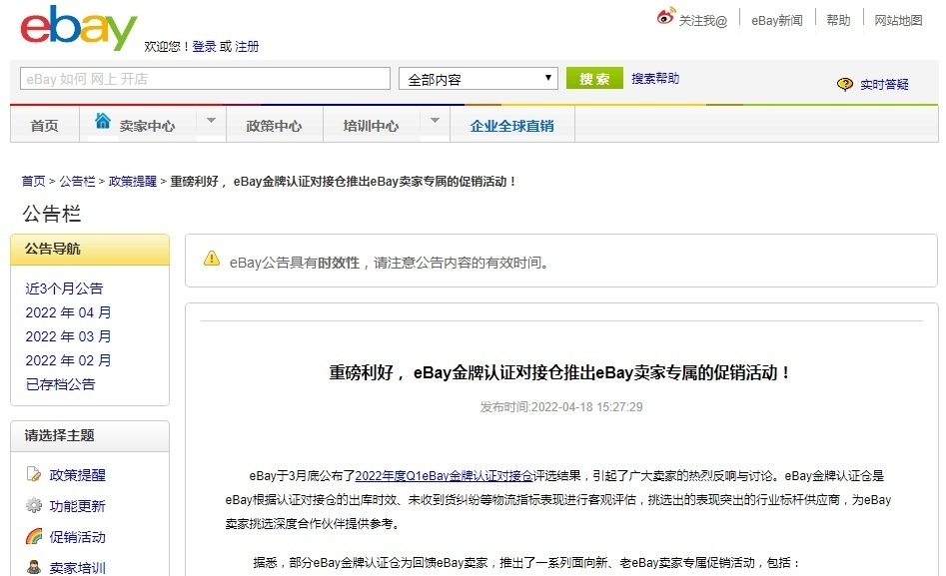Click the 实时答疑 chat bubble icon
The height and width of the screenshot is (576, 946).
point(845,85)
